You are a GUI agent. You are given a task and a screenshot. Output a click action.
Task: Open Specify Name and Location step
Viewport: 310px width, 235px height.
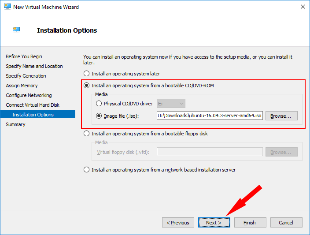tap(34, 66)
